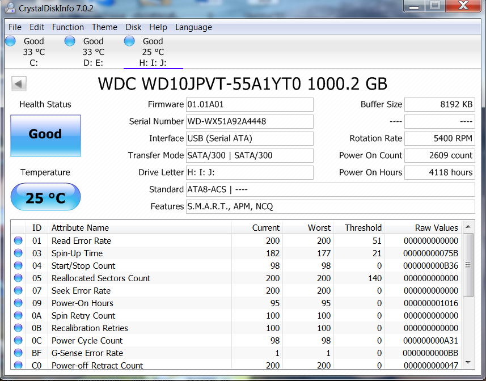This screenshot has height=381, width=486.
Task: Minimize the CrystalDiskInfo window
Action: 414,6
